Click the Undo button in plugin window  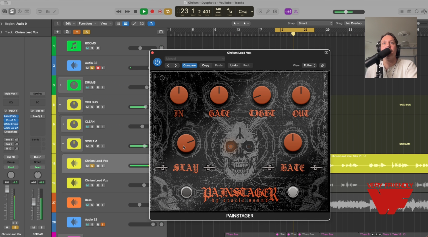click(234, 65)
